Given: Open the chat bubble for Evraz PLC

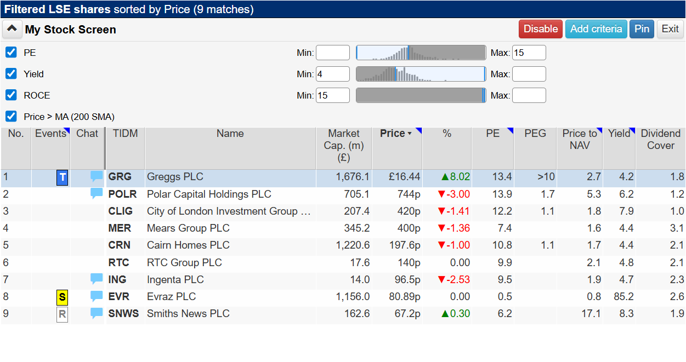Looking at the screenshot, I should pyautogui.click(x=97, y=296).
